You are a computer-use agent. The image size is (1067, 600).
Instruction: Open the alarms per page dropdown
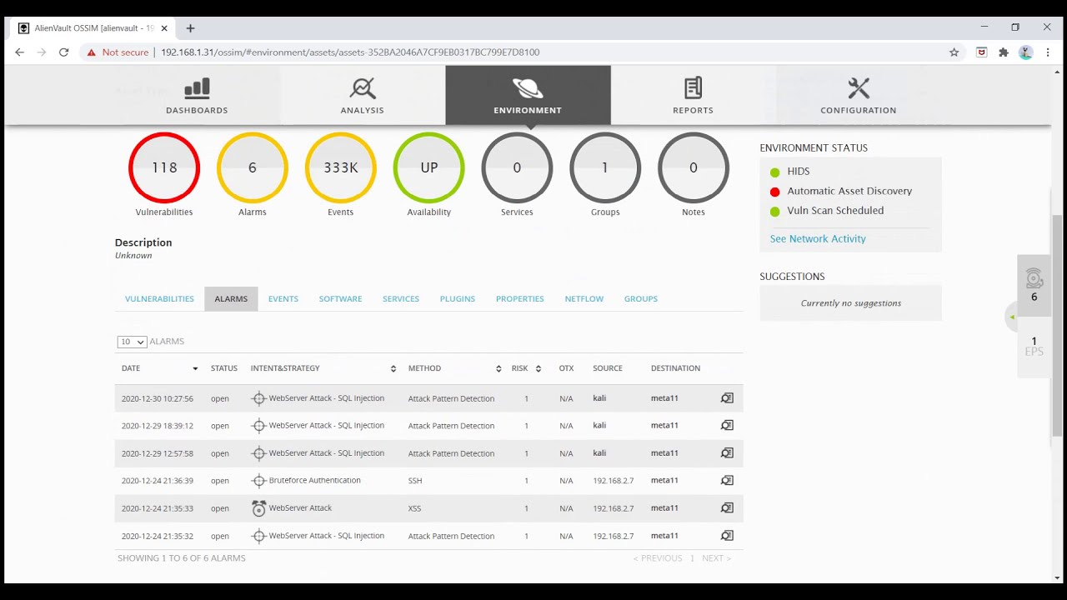click(132, 342)
